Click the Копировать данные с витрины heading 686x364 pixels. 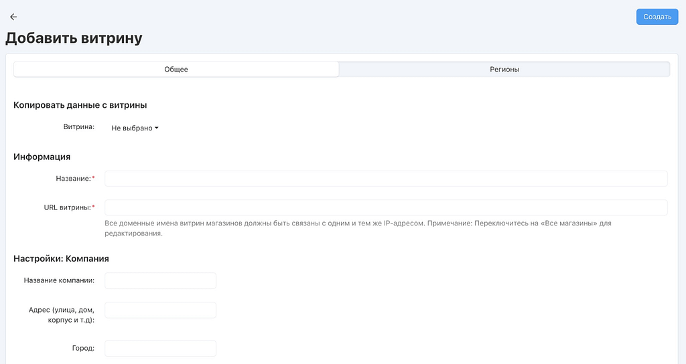click(80, 105)
